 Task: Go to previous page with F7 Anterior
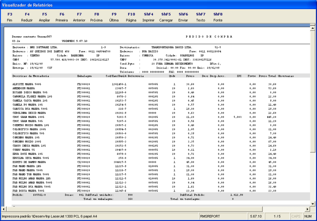point(79,17)
